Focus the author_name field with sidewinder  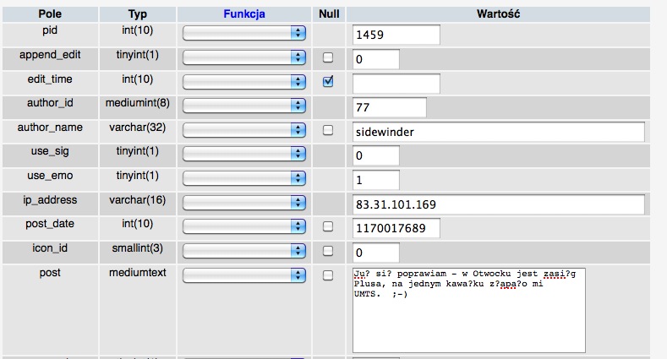[498, 133]
